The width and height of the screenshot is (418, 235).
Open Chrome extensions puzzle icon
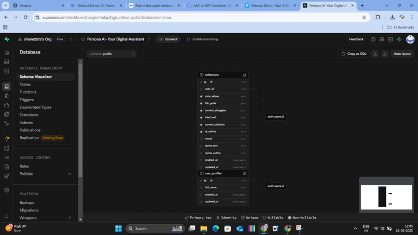point(378,17)
